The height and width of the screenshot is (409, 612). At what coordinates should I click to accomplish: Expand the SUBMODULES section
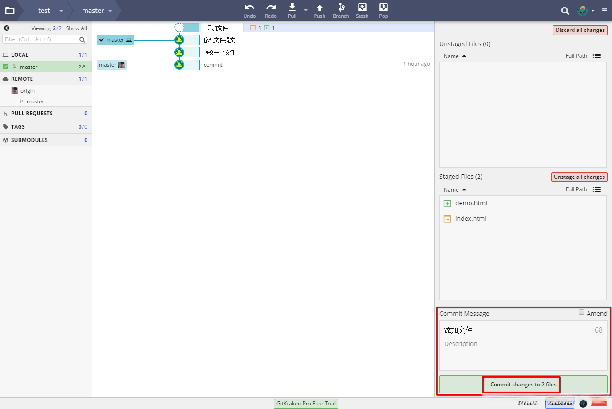(x=46, y=140)
